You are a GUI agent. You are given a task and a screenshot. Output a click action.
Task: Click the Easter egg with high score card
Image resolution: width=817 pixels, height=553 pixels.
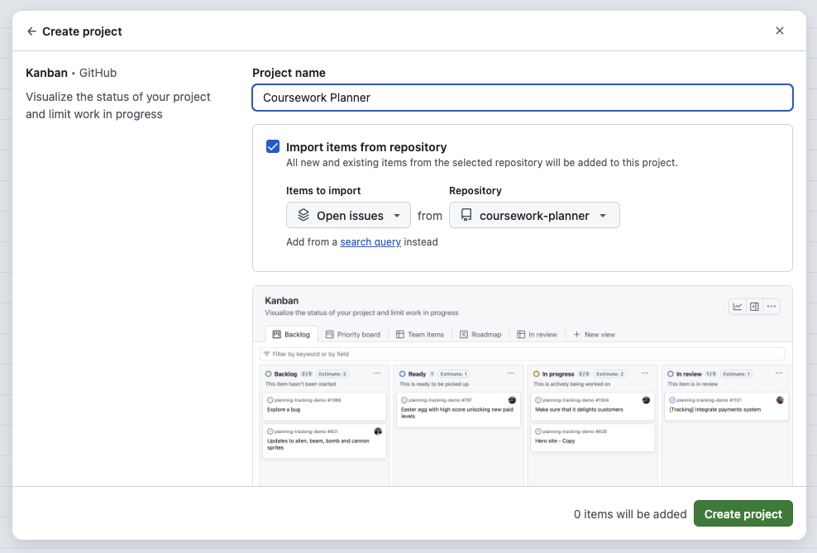[x=458, y=410]
